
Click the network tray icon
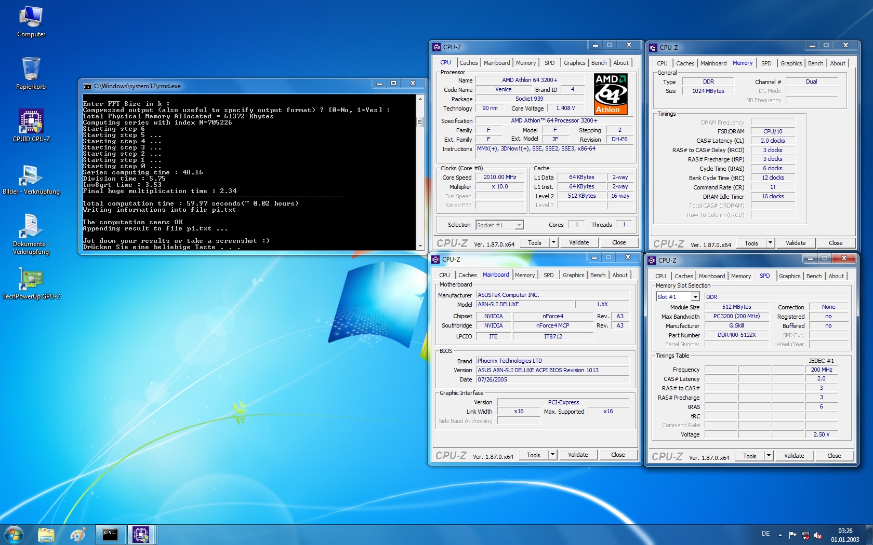(805, 535)
